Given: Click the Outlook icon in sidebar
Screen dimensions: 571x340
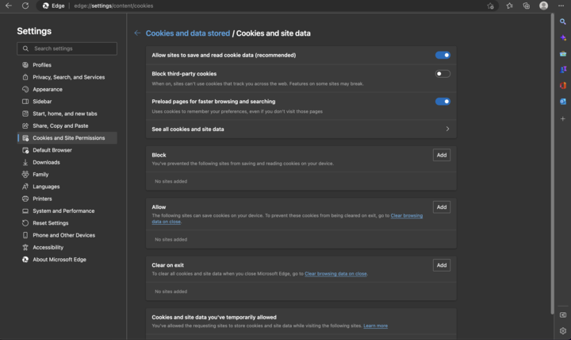Looking at the screenshot, I should (563, 102).
